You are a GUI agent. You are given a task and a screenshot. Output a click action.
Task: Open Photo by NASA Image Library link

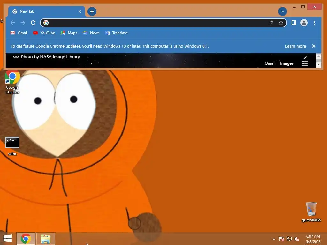tap(50, 57)
